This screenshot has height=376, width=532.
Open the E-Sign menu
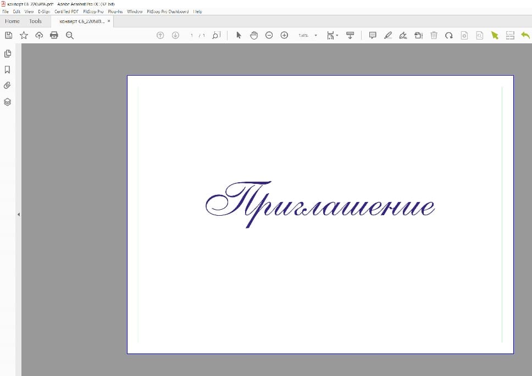click(x=44, y=12)
